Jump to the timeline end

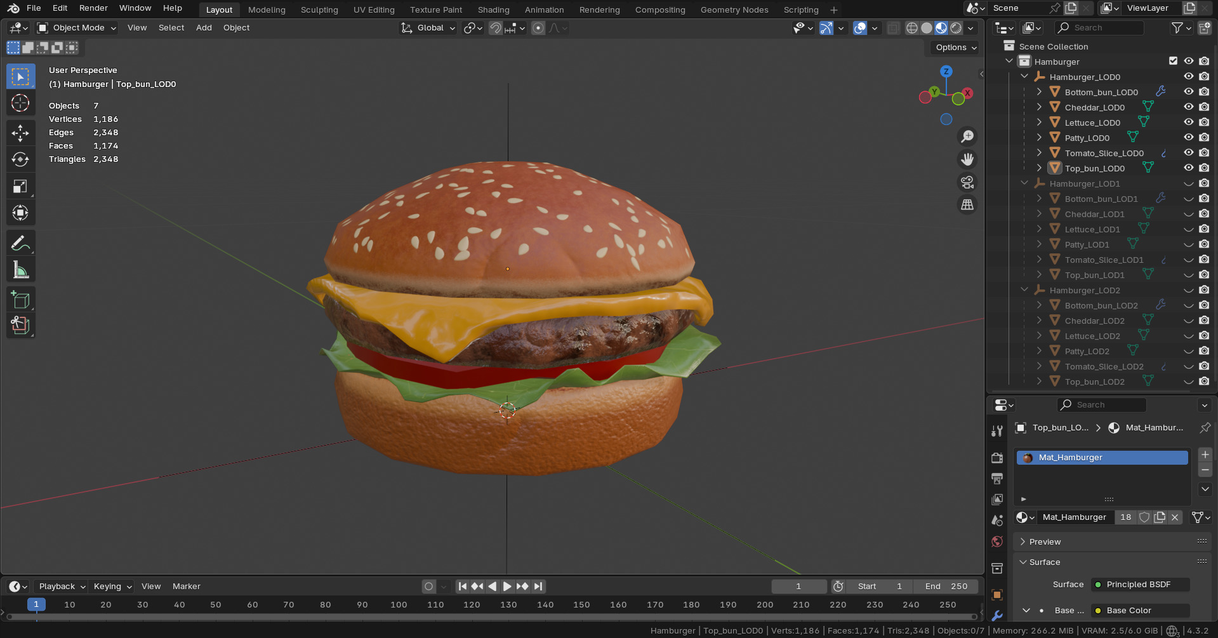tap(538, 587)
